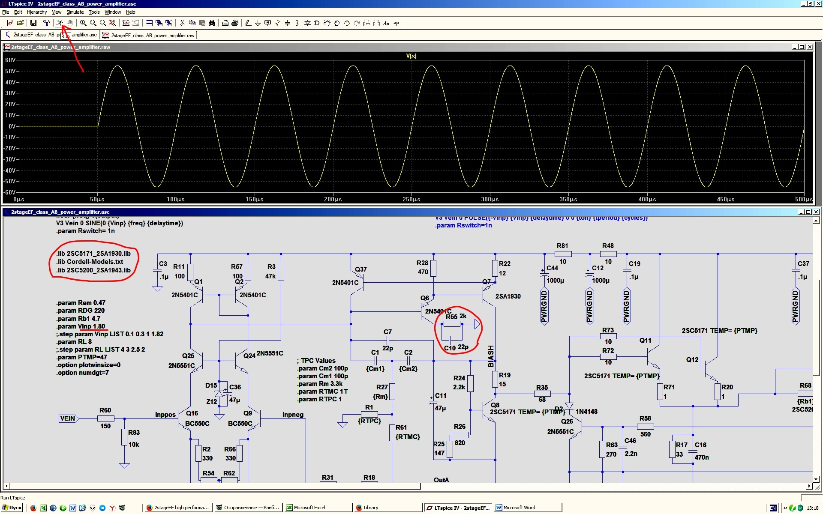Click the Close all windows icon
823x514 pixels.
(x=169, y=23)
